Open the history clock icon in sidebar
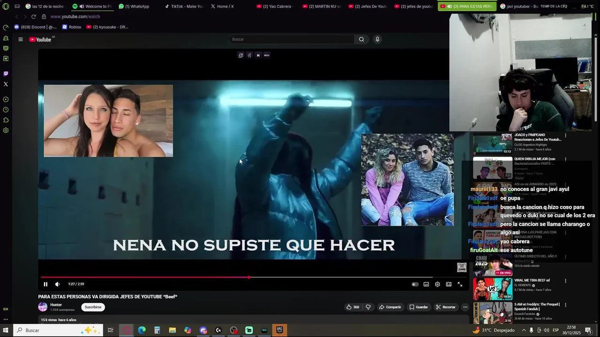This screenshot has width=600, height=337. click(x=6, y=110)
